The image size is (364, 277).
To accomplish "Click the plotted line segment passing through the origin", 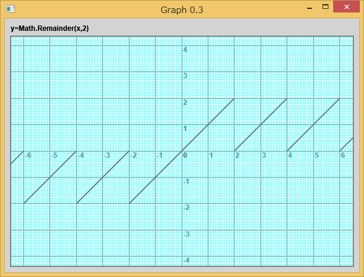I will pyautogui.click(x=182, y=151).
